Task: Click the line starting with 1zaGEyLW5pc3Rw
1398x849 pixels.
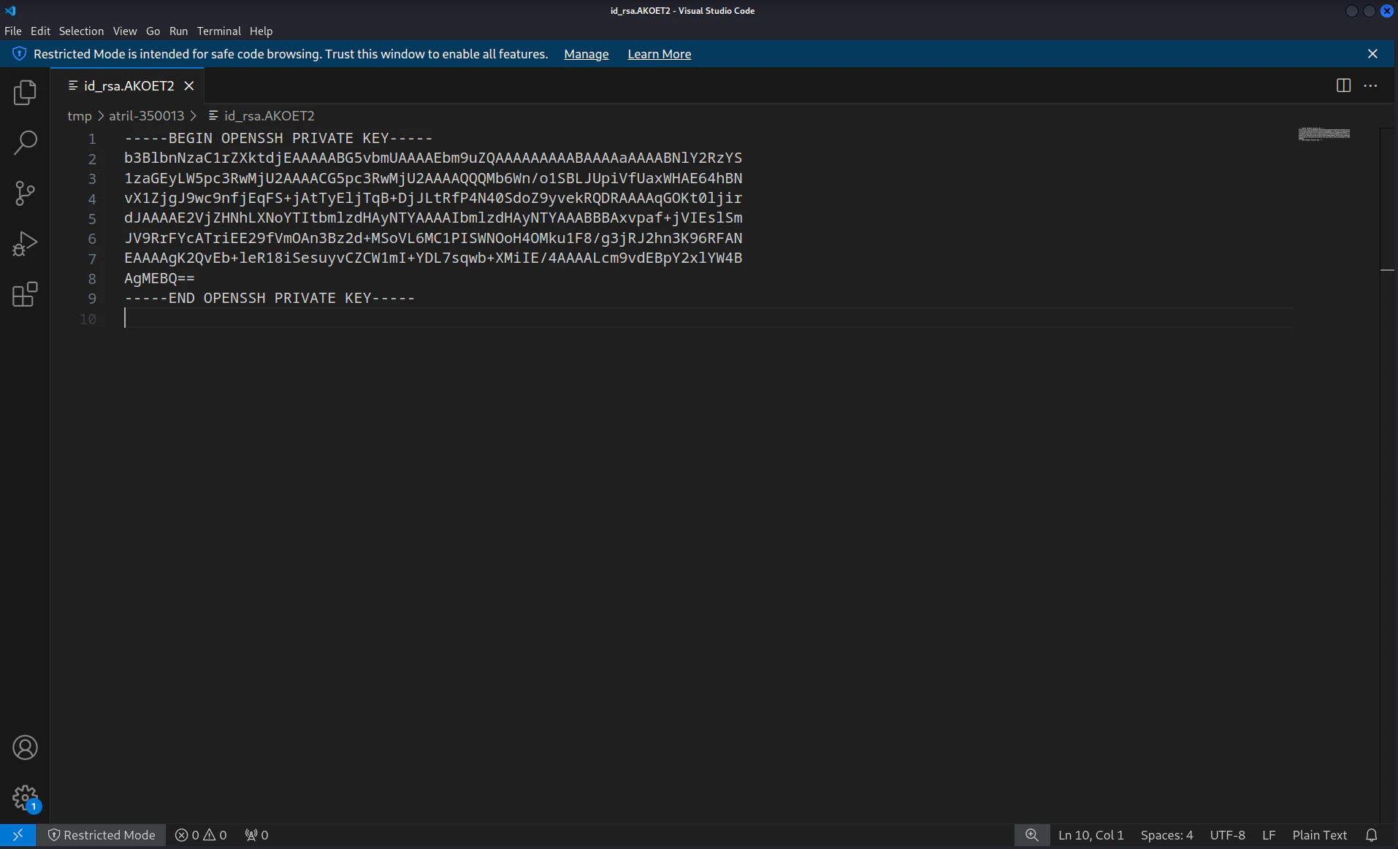Action: (433, 178)
